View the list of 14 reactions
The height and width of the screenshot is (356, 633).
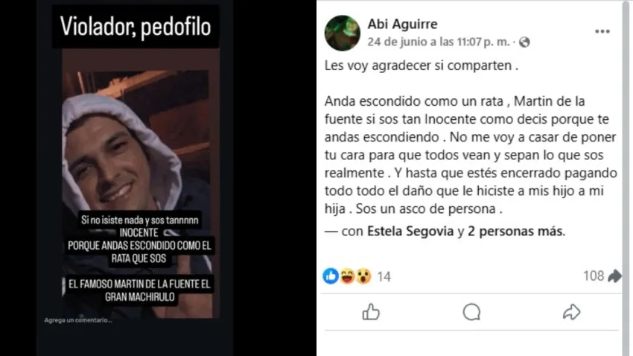[384, 276]
